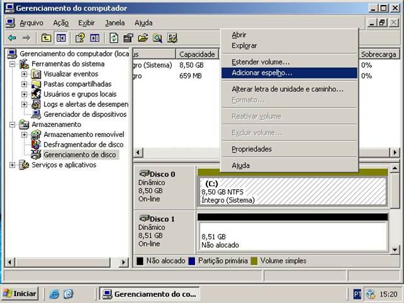Click the Forward arrow in the toolbar
Screen dimensions: 404x303
coord(26,38)
